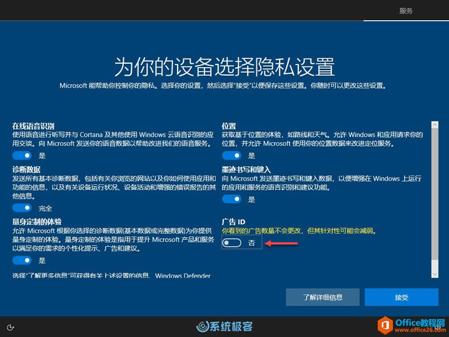Click the 广告 ID heading
The image size is (449, 337).
(x=233, y=221)
